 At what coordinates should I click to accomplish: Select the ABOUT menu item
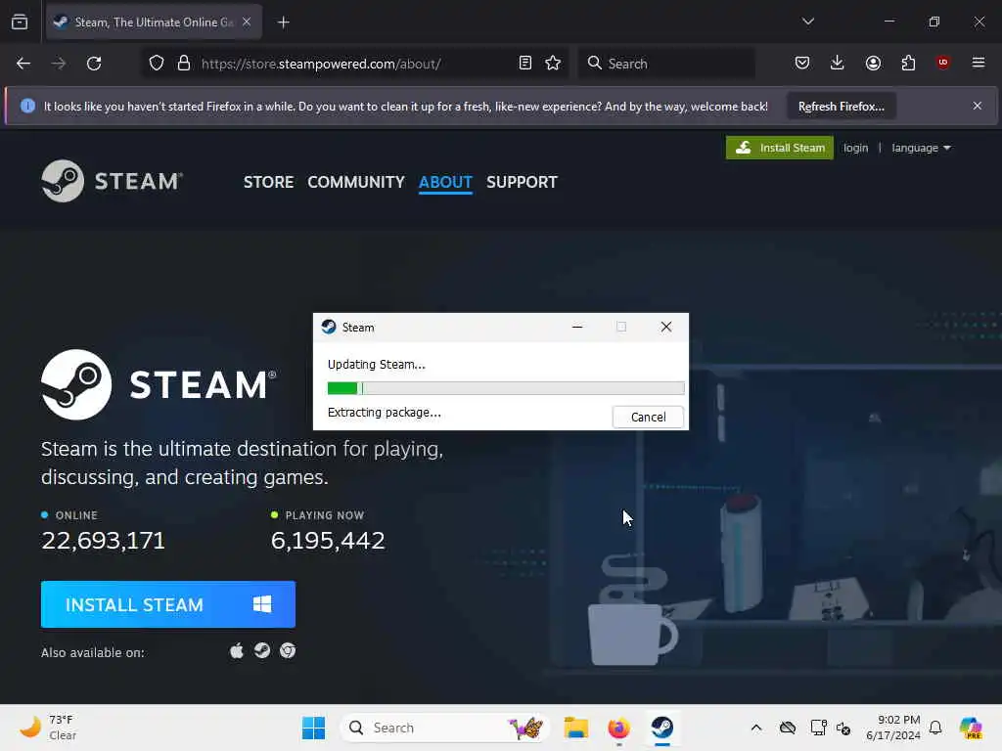coord(445,182)
